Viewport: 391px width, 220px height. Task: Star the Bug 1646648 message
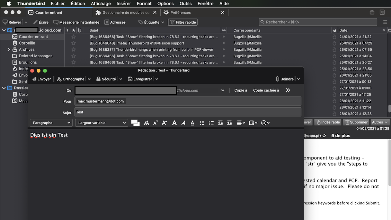(74, 43)
